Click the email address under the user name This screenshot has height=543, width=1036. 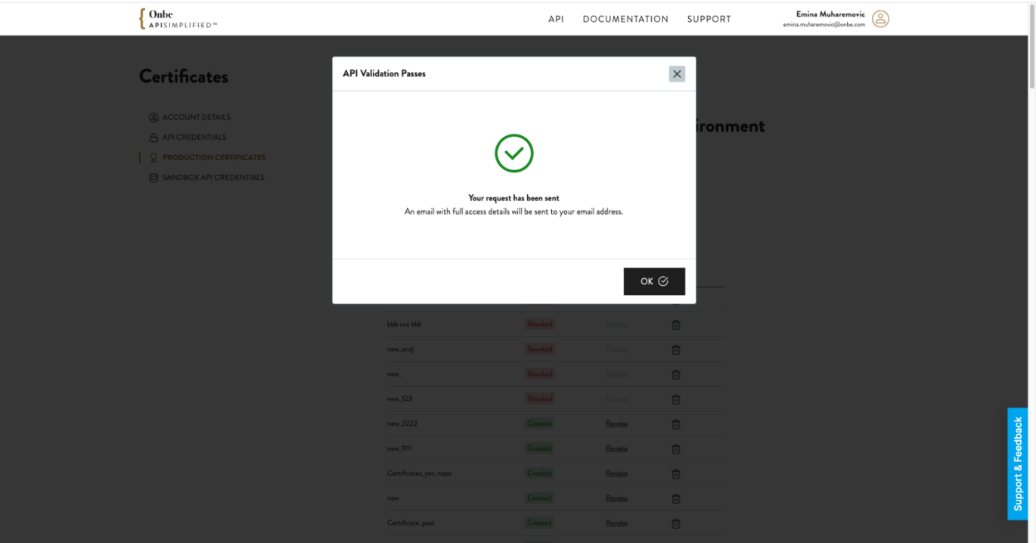[x=824, y=25]
